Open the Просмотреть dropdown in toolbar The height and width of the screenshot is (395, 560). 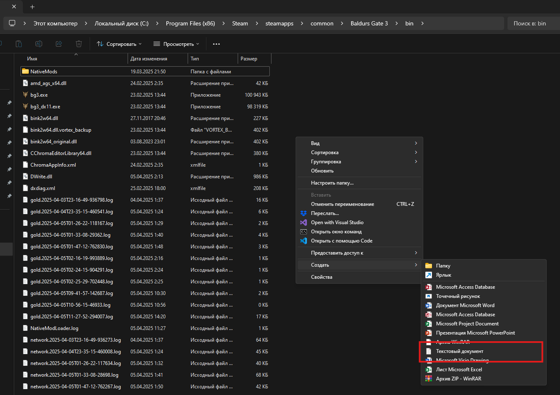176,44
